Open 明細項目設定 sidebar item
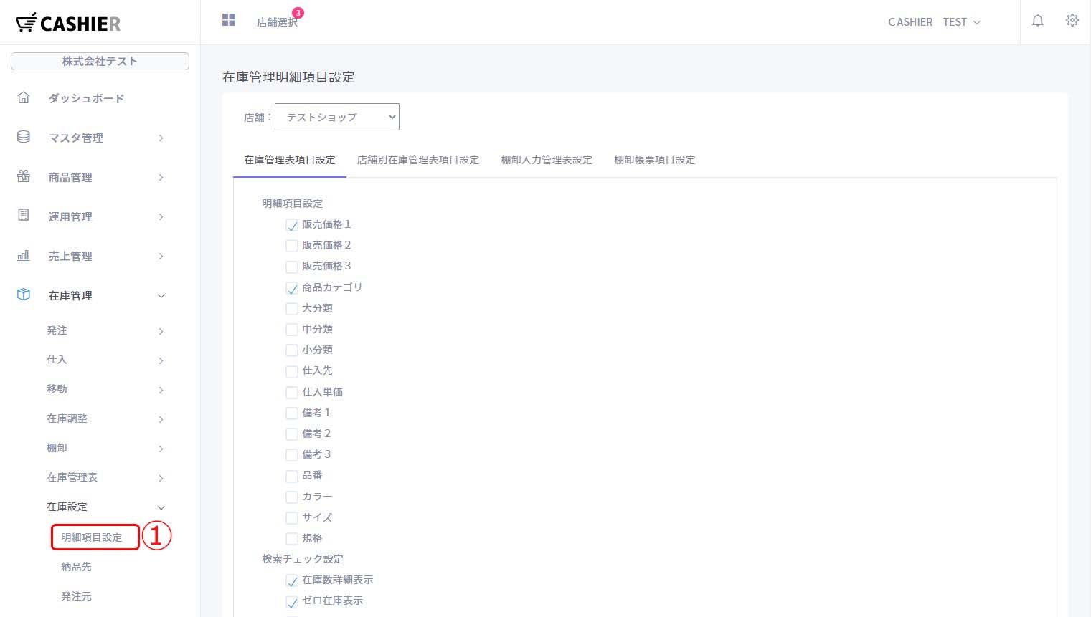This screenshot has height=617, width=1091. coord(92,537)
